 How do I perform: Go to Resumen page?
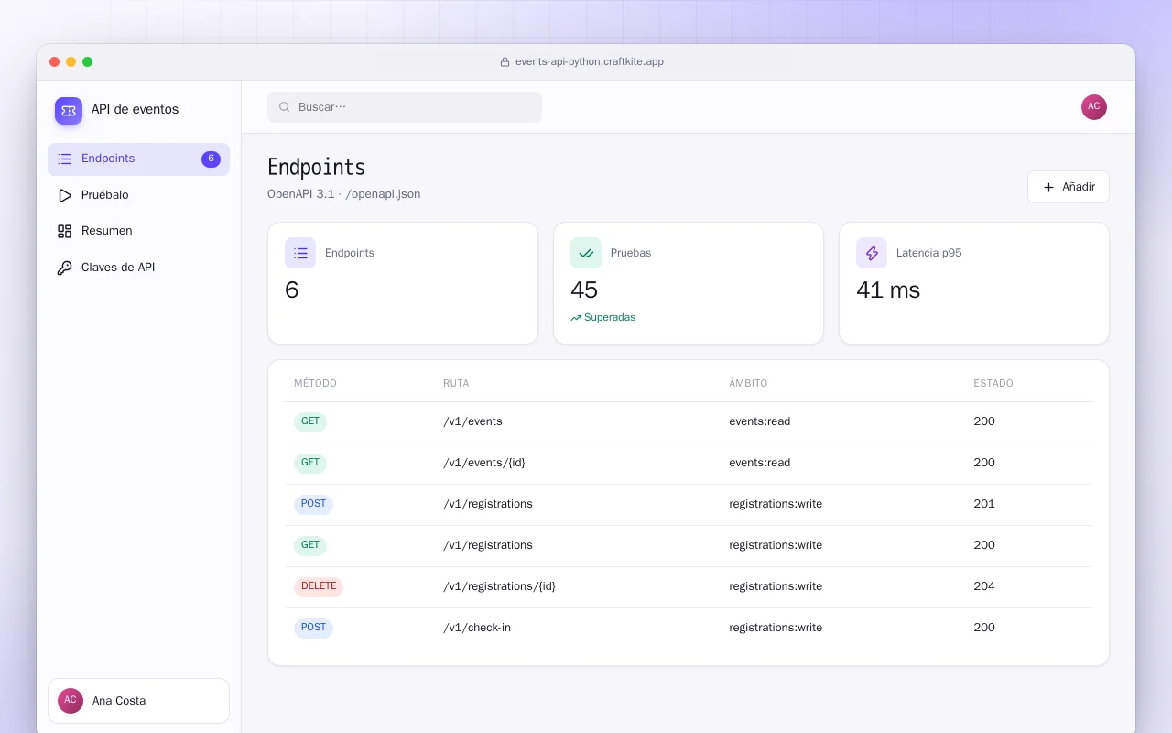coord(138,231)
